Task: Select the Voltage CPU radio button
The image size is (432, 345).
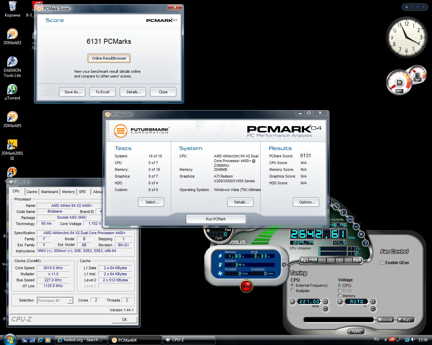Action: click(x=340, y=285)
